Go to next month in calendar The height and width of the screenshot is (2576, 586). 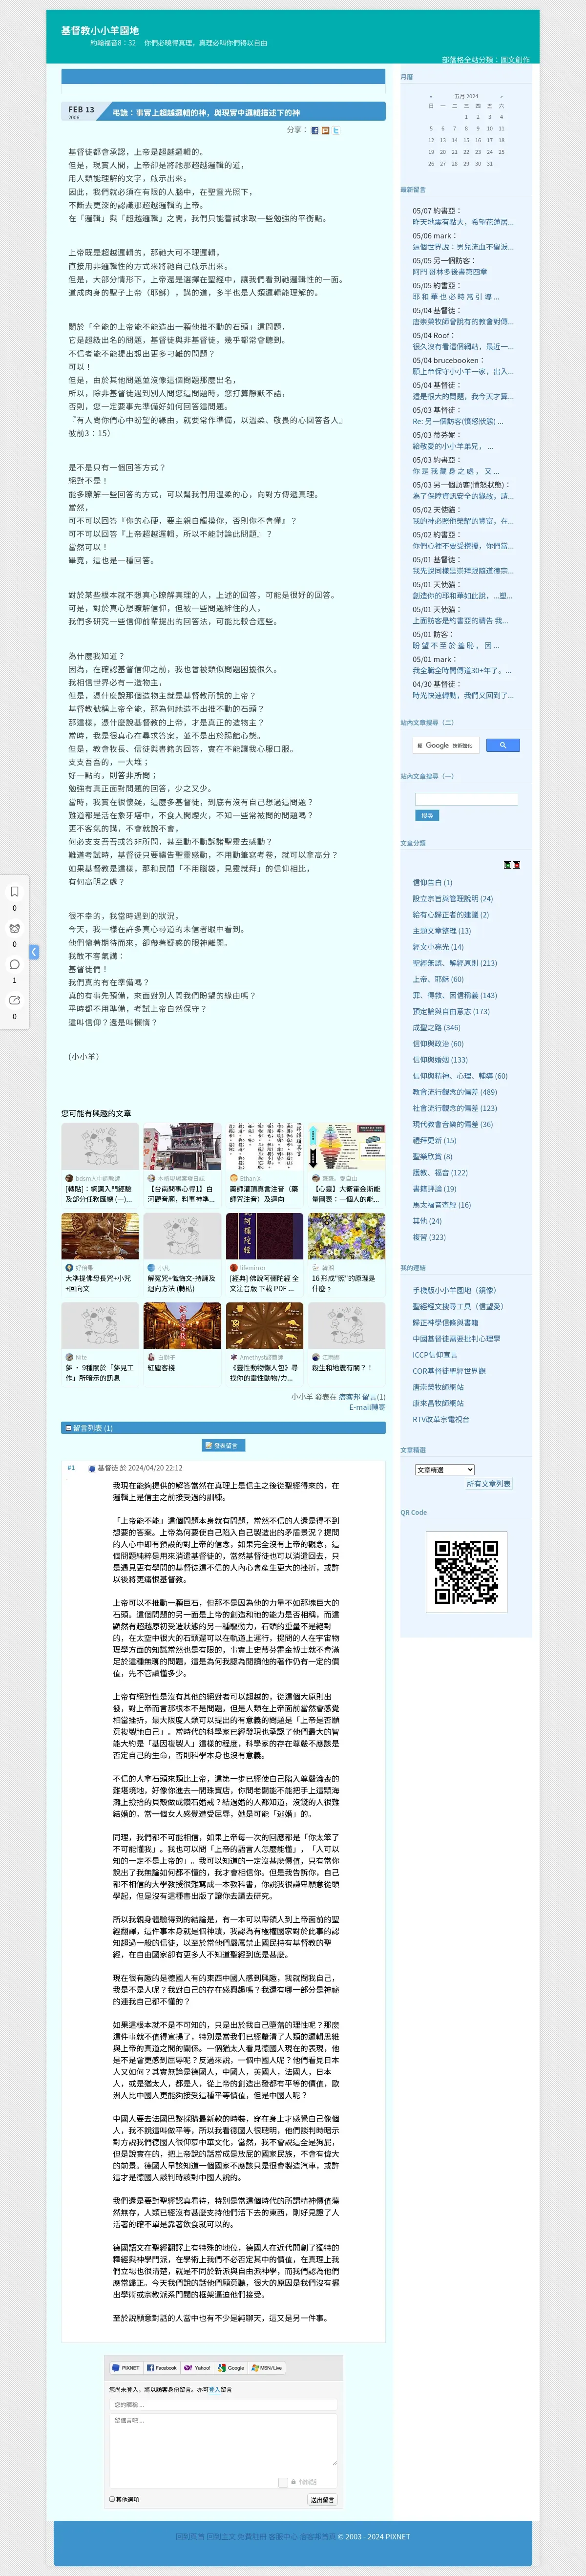point(501,96)
